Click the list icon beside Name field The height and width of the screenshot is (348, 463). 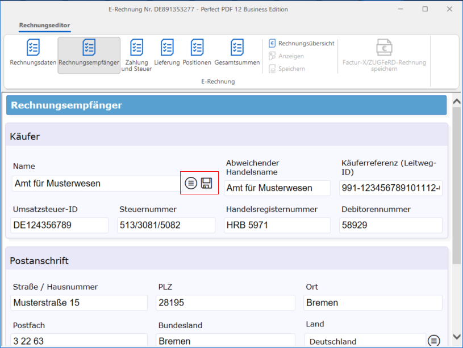[x=191, y=183]
